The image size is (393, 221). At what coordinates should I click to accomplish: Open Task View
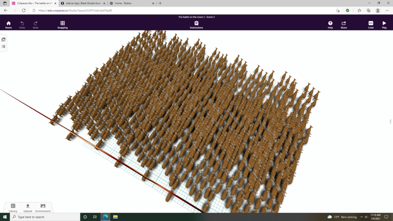pyautogui.click(x=95, y=217)
